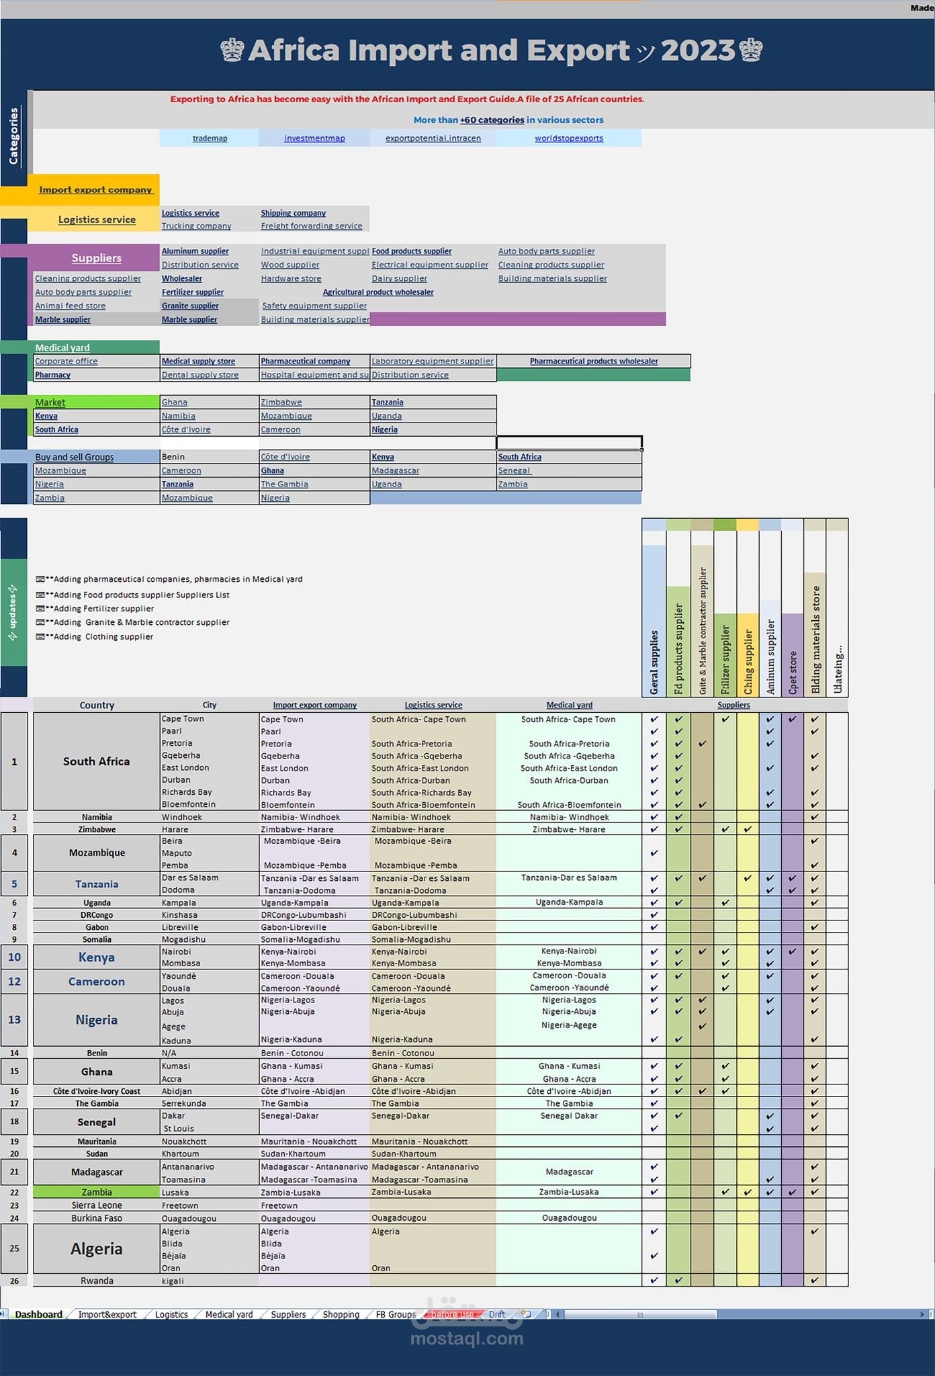The height and width of the screenshot is (1376, 935).
Task: Select the 'Kinshasa' city cell
Action: [x=210, y=915]
